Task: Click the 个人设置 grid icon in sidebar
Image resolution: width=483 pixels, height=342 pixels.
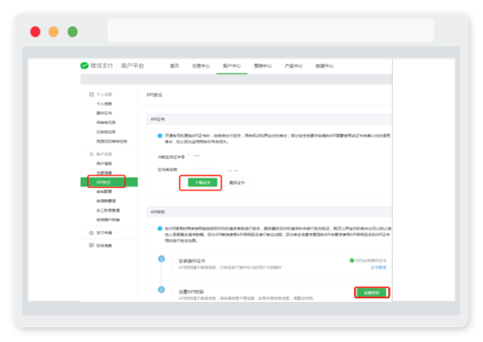Action: tap(91, 94)
